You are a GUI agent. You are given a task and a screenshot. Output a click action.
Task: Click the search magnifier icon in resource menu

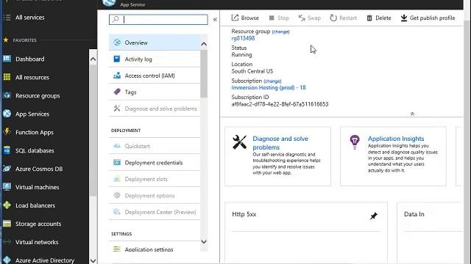point(116,20)
